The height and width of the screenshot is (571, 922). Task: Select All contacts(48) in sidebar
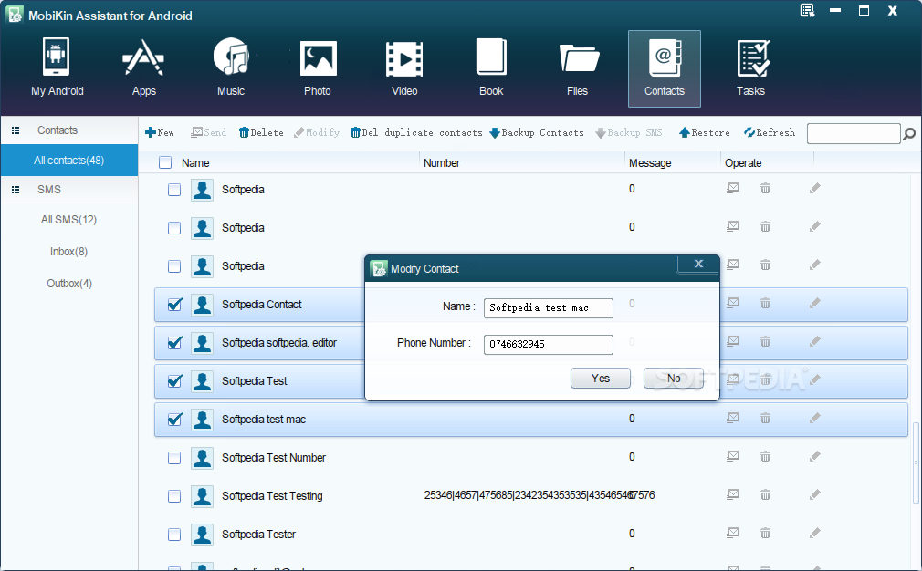(x=68, y=160)
